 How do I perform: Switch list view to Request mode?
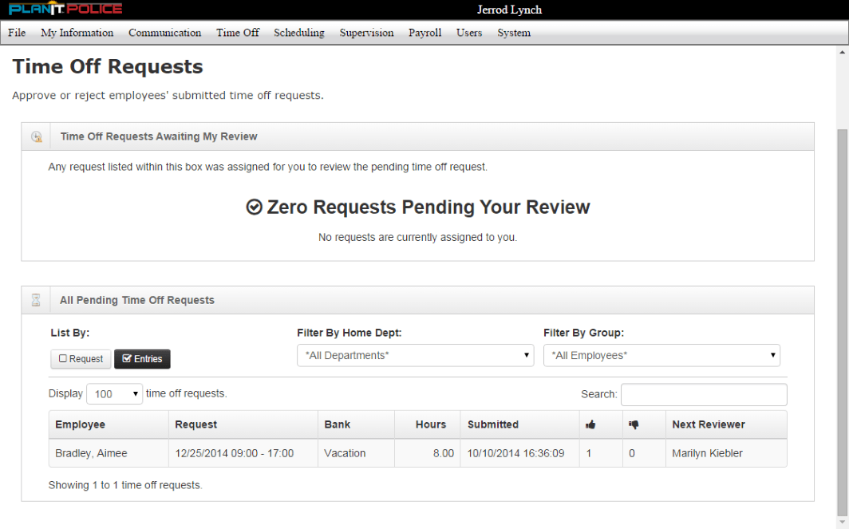pyautogui.click(x=80, y=358)
